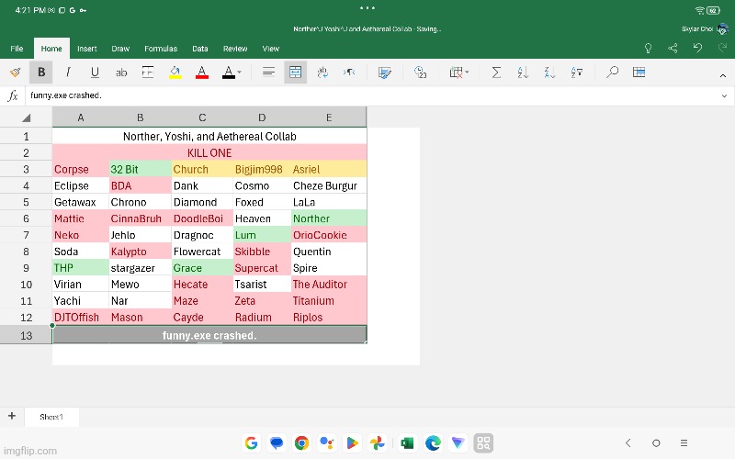Open text alignment options

click(268, 73)
